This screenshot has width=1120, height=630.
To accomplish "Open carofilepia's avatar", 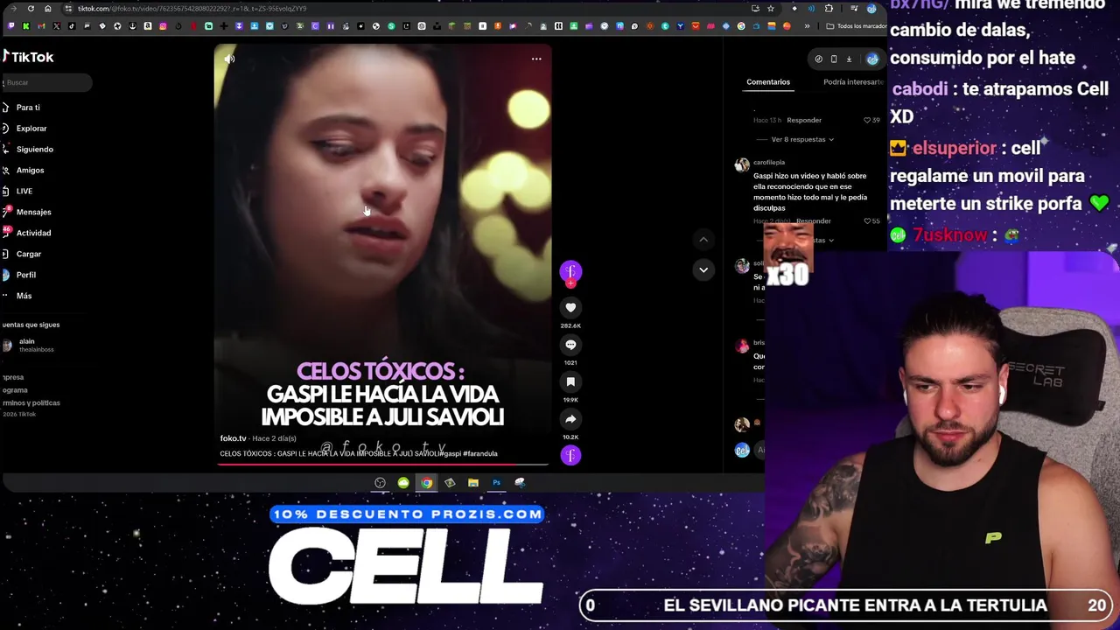I will tap(742, 164).
